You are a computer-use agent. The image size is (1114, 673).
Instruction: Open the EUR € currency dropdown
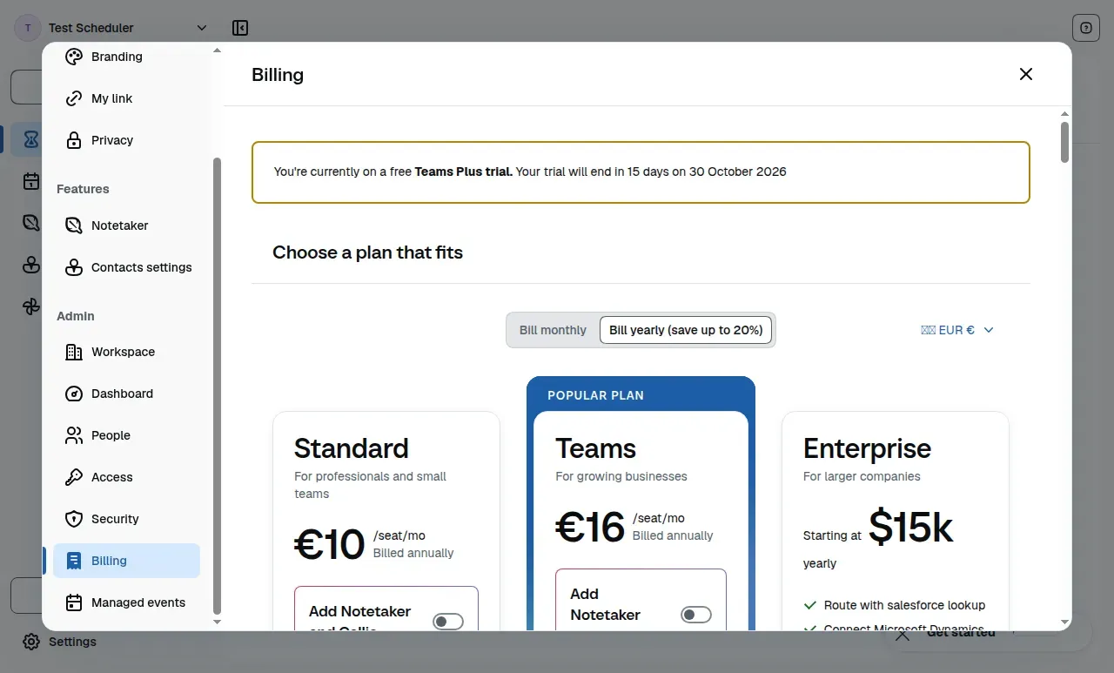957,330
